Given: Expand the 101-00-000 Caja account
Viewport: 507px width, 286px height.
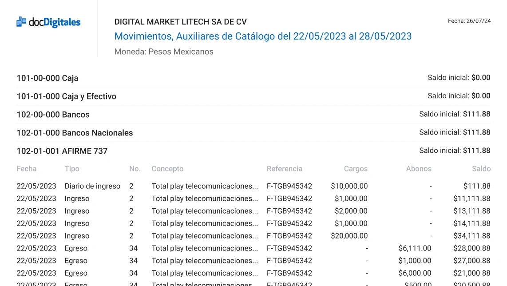Looking at the screenshot, I should pos(47,78).
